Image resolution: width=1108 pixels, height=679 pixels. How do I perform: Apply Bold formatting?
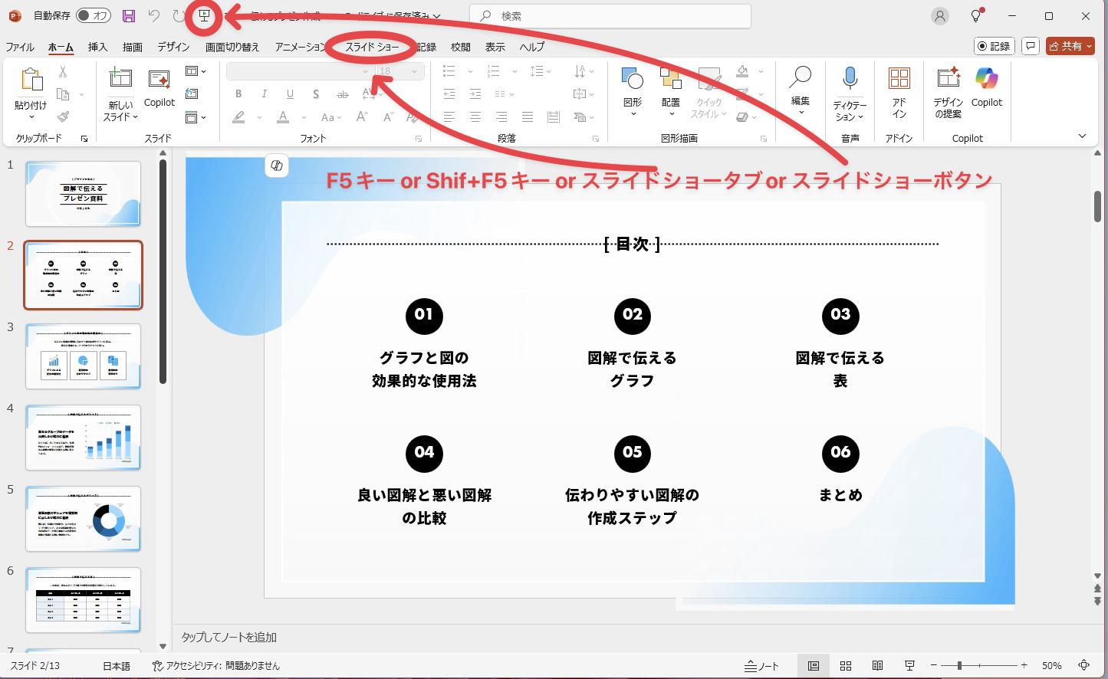pos(238,94)
